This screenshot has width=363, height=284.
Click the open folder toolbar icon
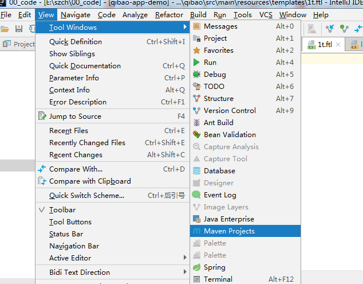tap(5, 29)
